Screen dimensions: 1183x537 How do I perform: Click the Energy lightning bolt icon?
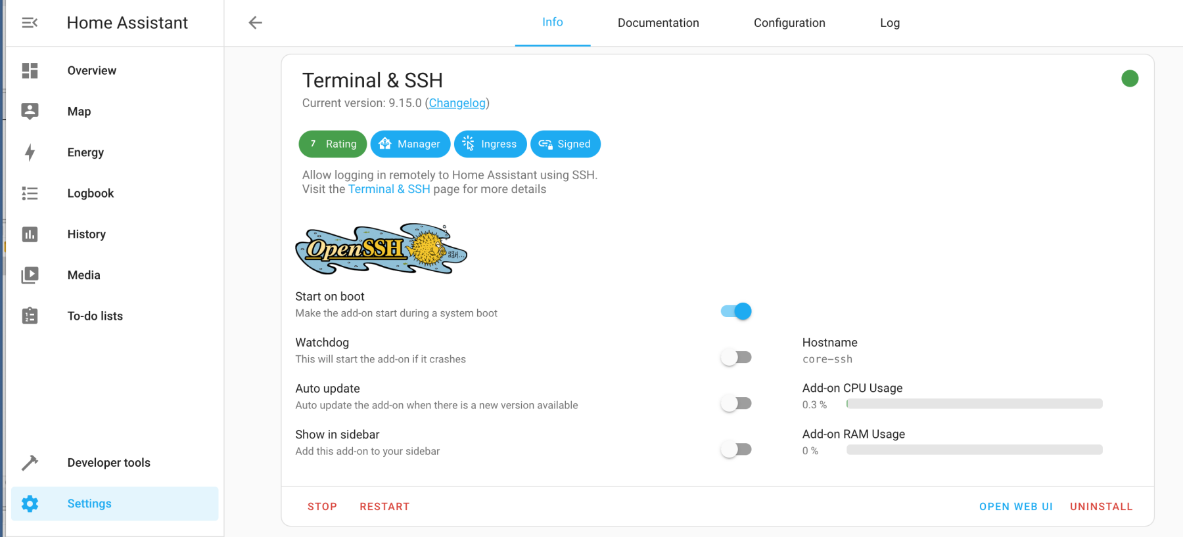[30, 152]
